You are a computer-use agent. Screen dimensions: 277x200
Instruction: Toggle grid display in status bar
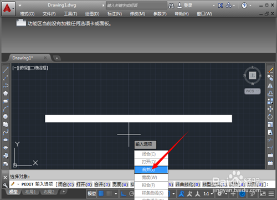(x=101, y=194)
